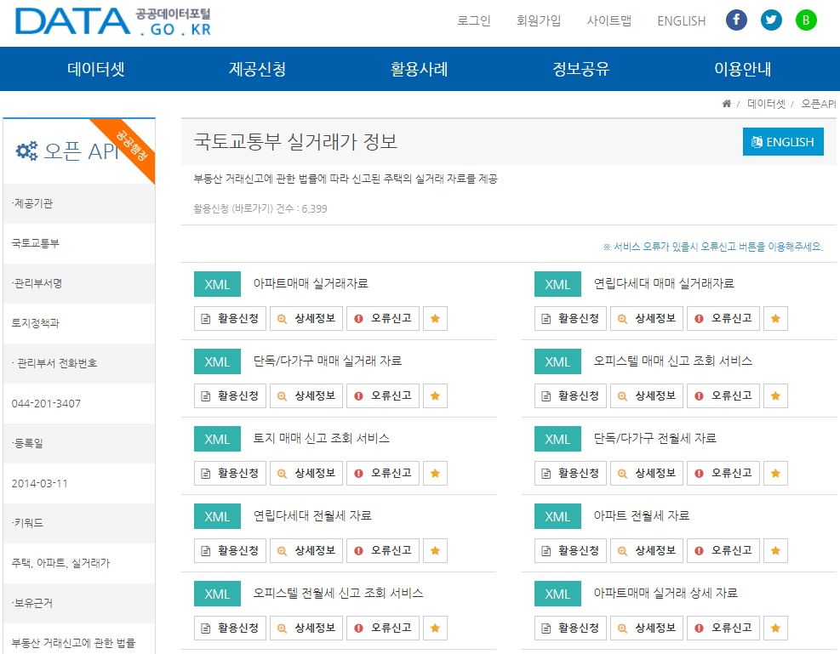Open the 제공신청 menu
The height and width of the screenshot is (654, 840).
258,69
